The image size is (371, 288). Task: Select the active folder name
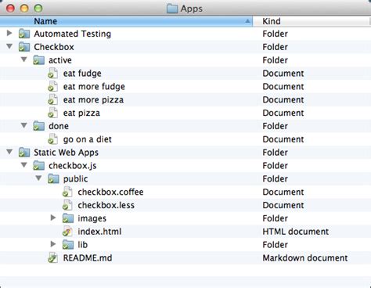pos(60,60)
